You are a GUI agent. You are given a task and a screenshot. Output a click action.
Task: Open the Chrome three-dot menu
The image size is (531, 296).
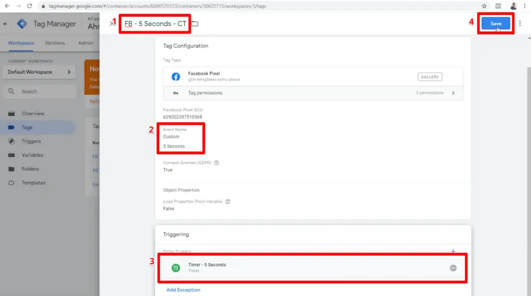coord(525,6)
